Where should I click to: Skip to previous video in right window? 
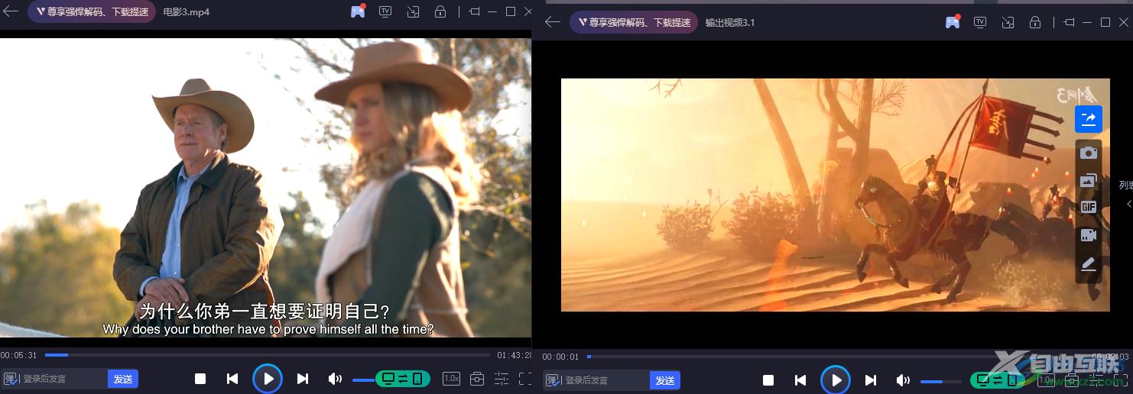pos(800,380)
